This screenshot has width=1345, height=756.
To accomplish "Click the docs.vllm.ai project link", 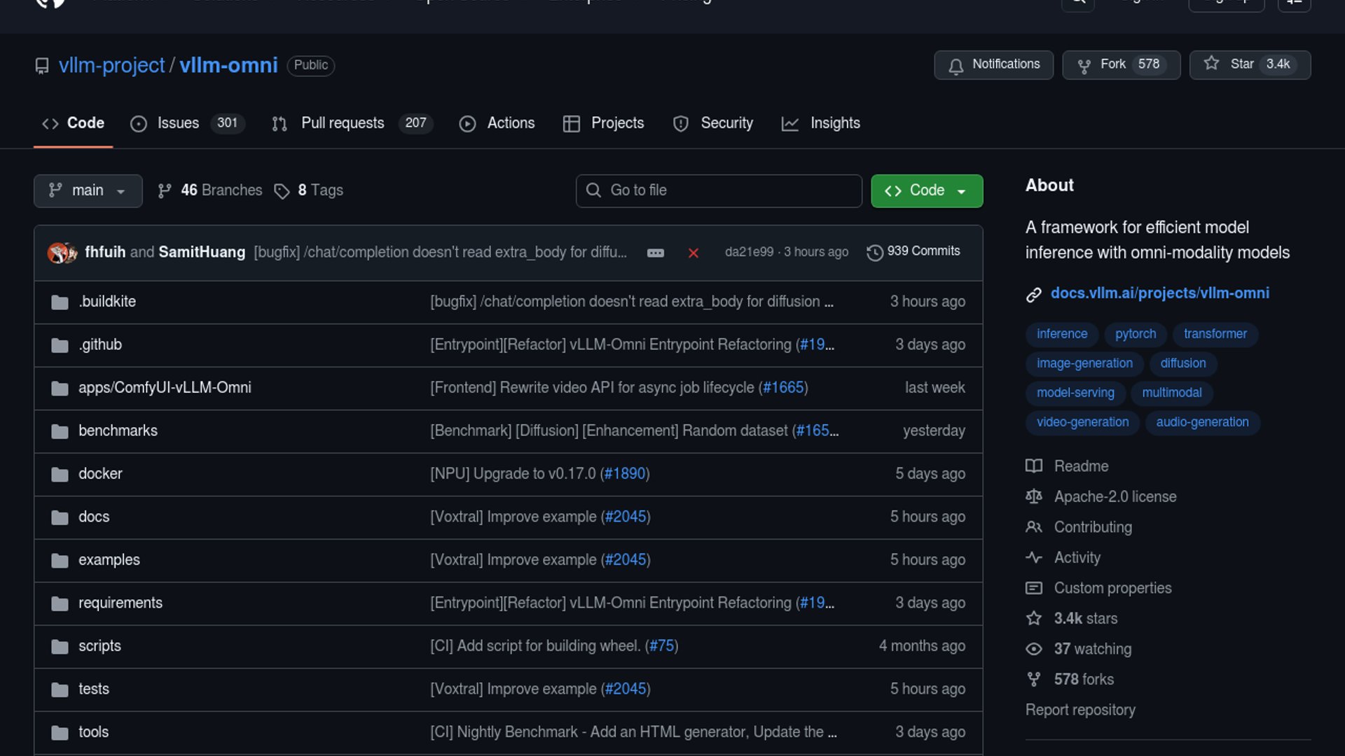I will click(x=1159, y=293).
